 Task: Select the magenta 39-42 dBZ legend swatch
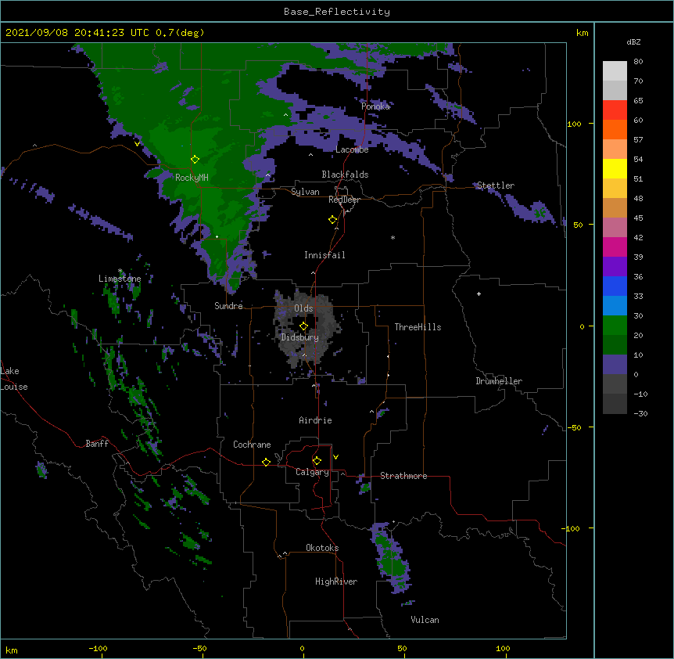[x=615, y=247]
